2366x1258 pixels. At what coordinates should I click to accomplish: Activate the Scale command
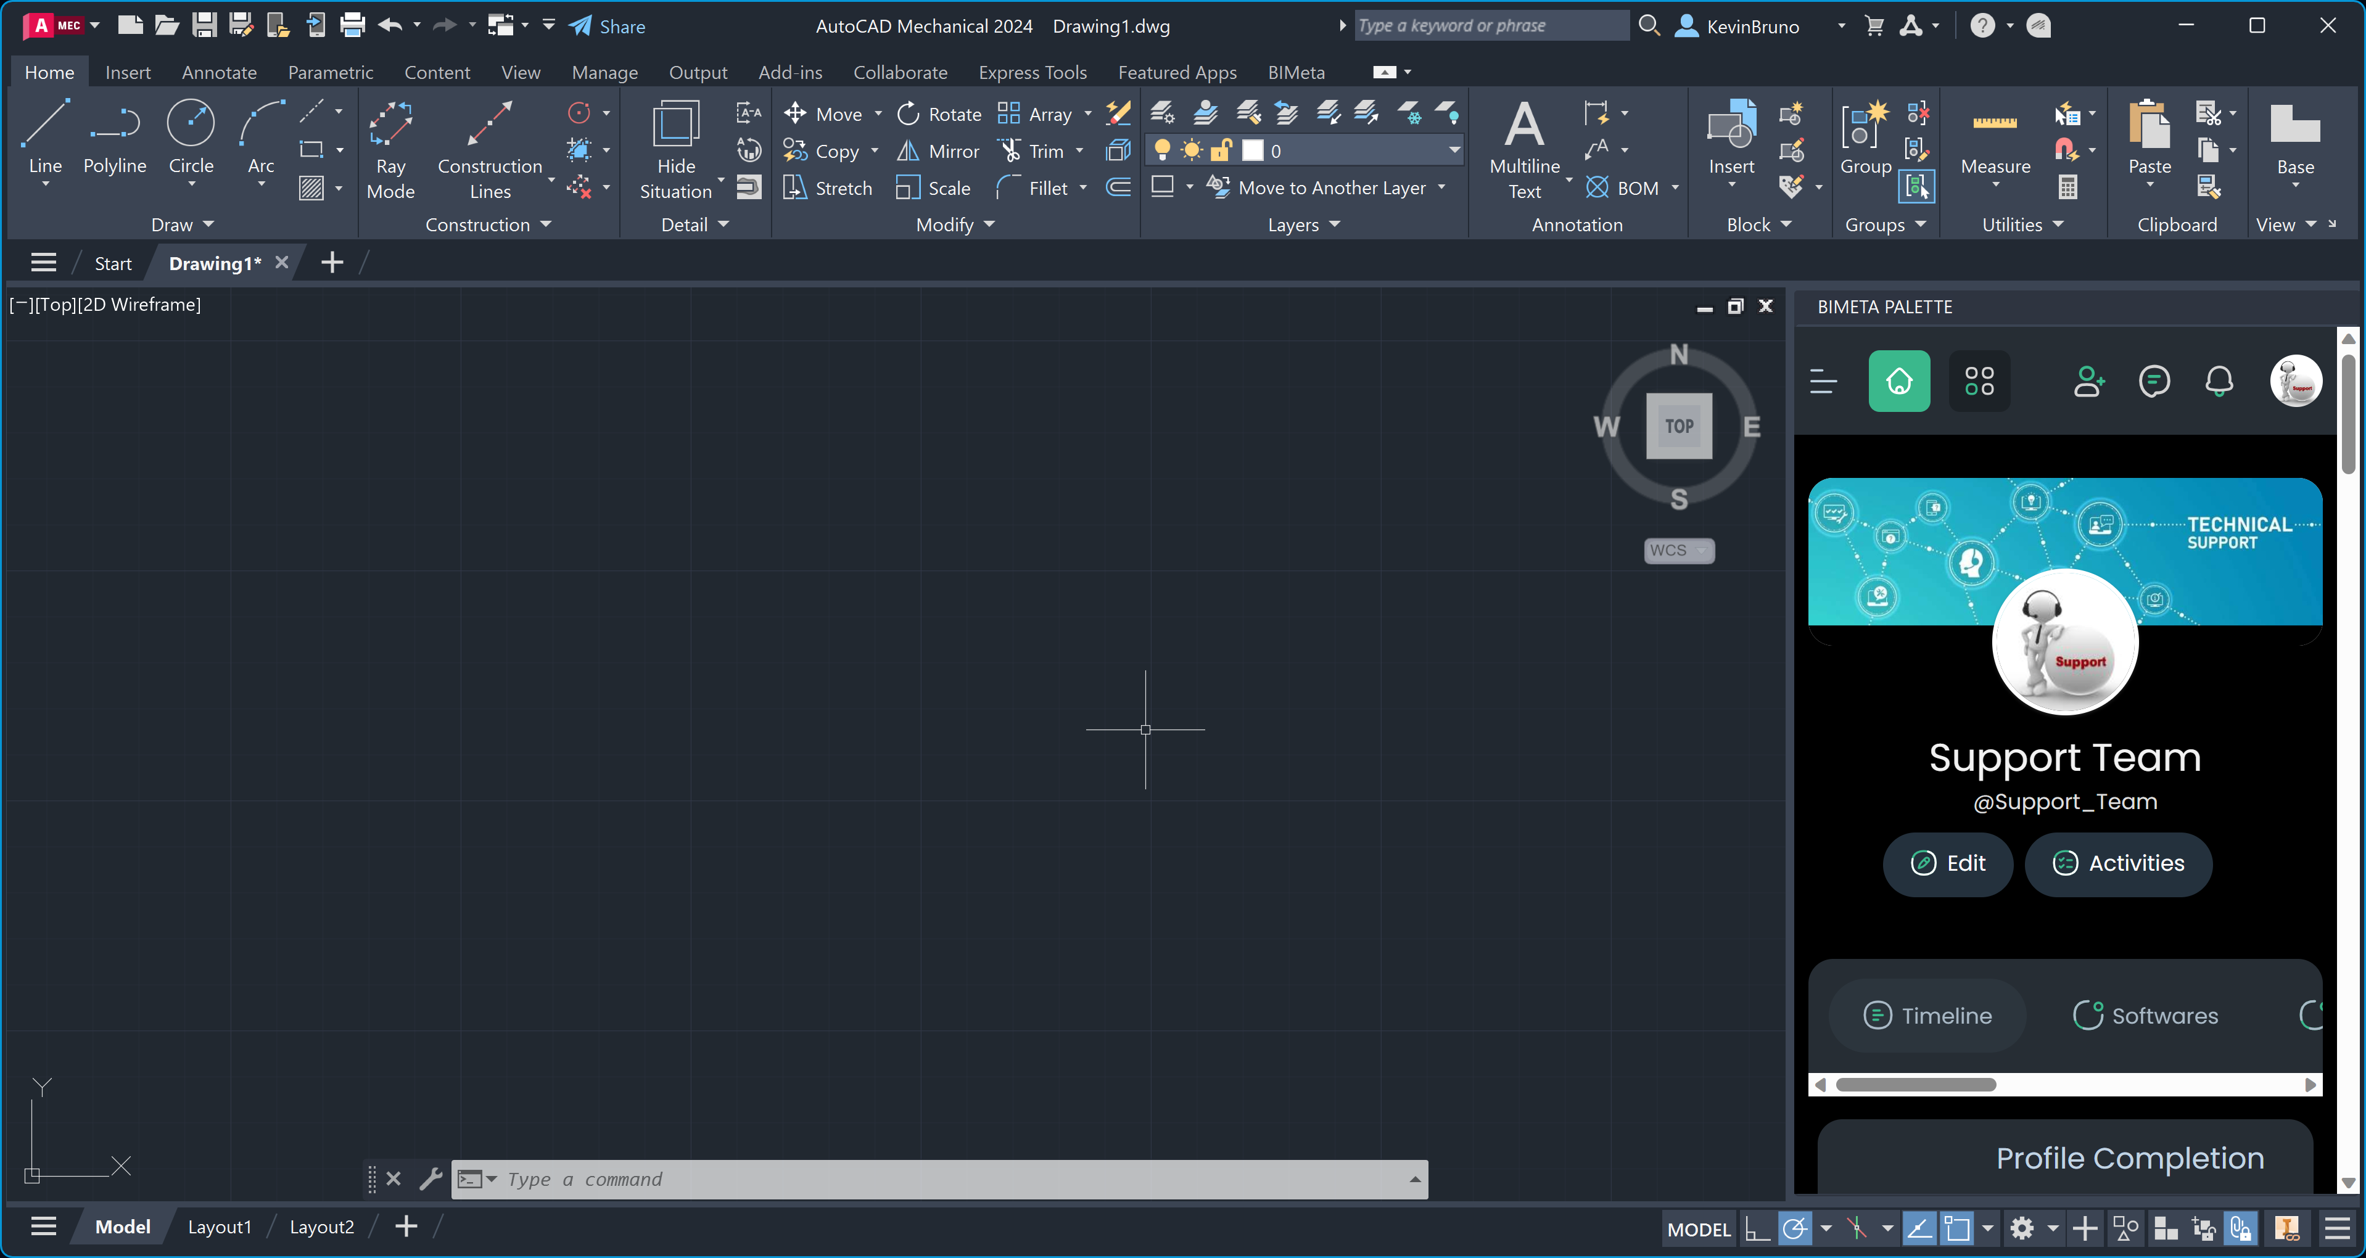click(933, 188)
